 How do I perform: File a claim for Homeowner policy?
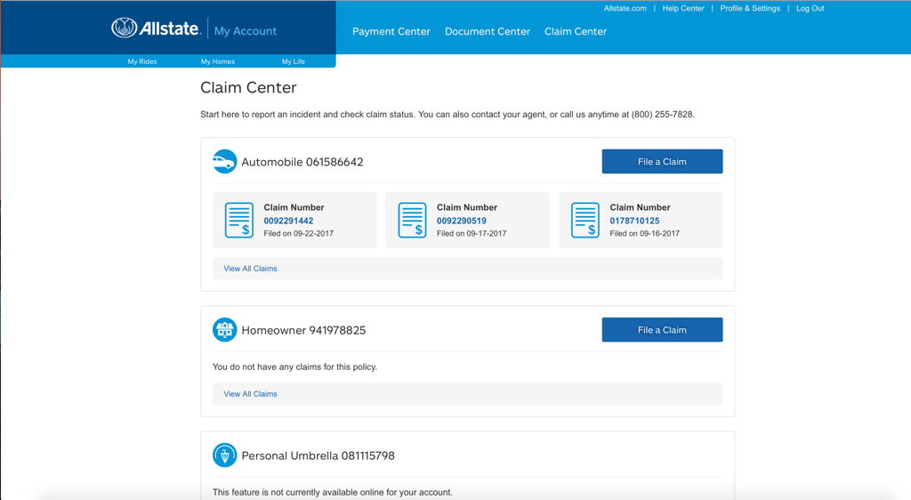click(662, 330)
